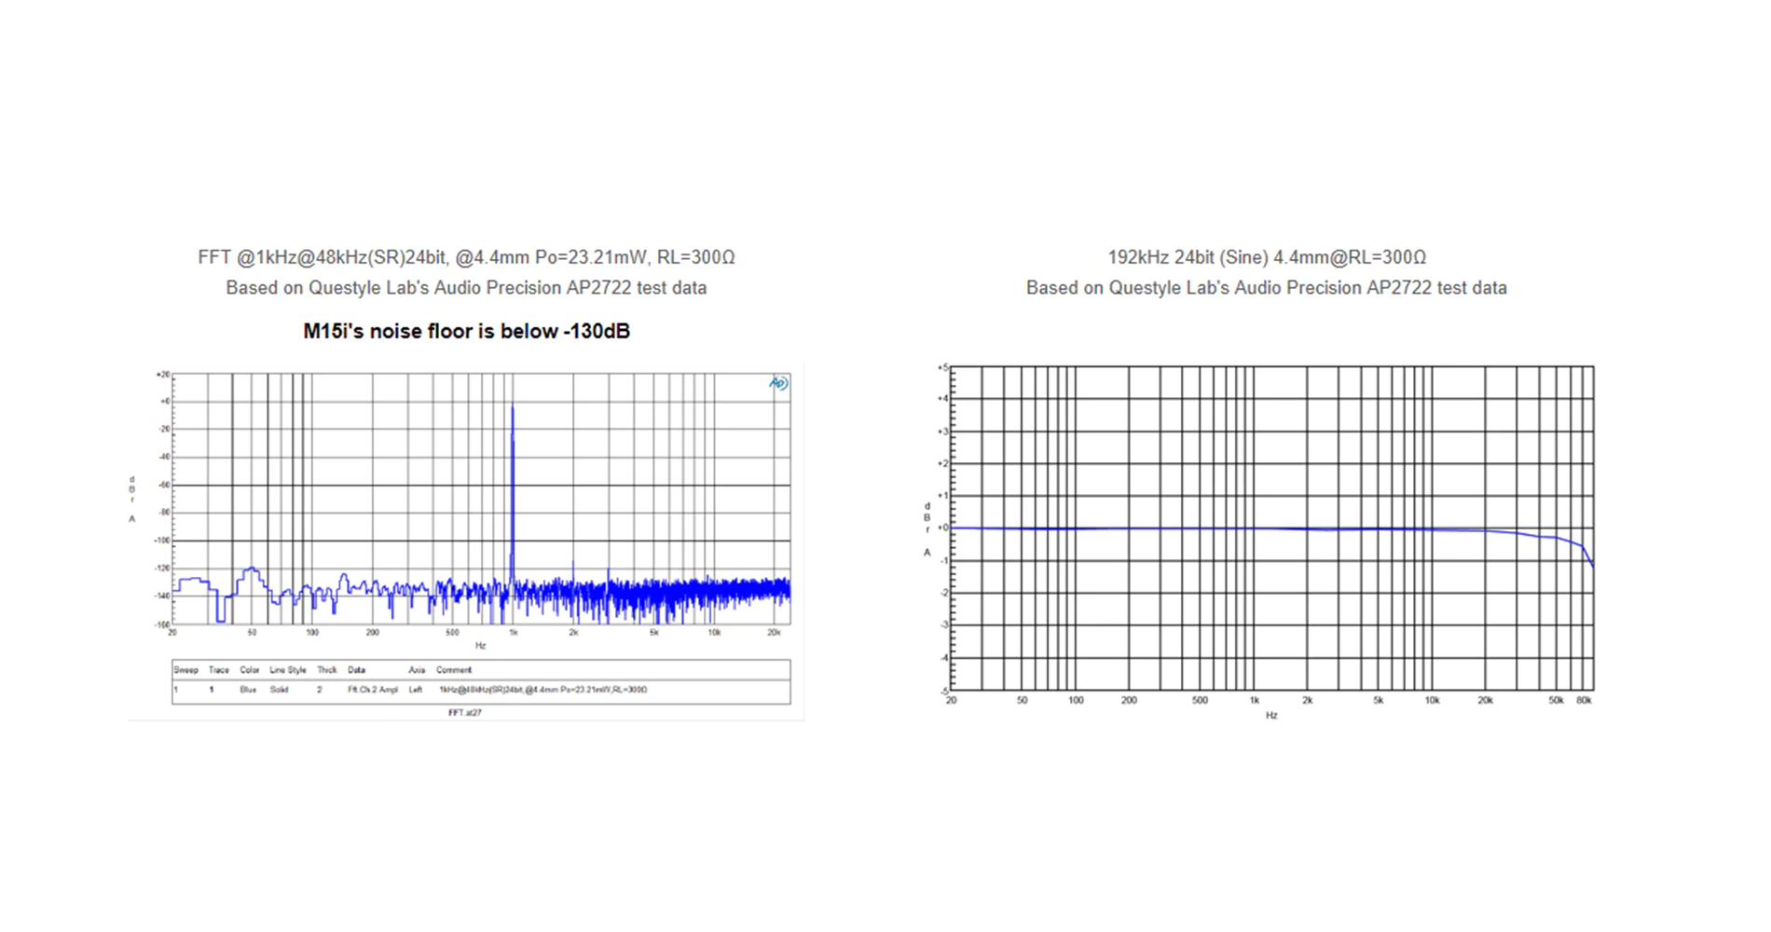Viewport: 1771px width, 932px height.
Task: Click the 'Axis' column header
Action: click(417, 670)
